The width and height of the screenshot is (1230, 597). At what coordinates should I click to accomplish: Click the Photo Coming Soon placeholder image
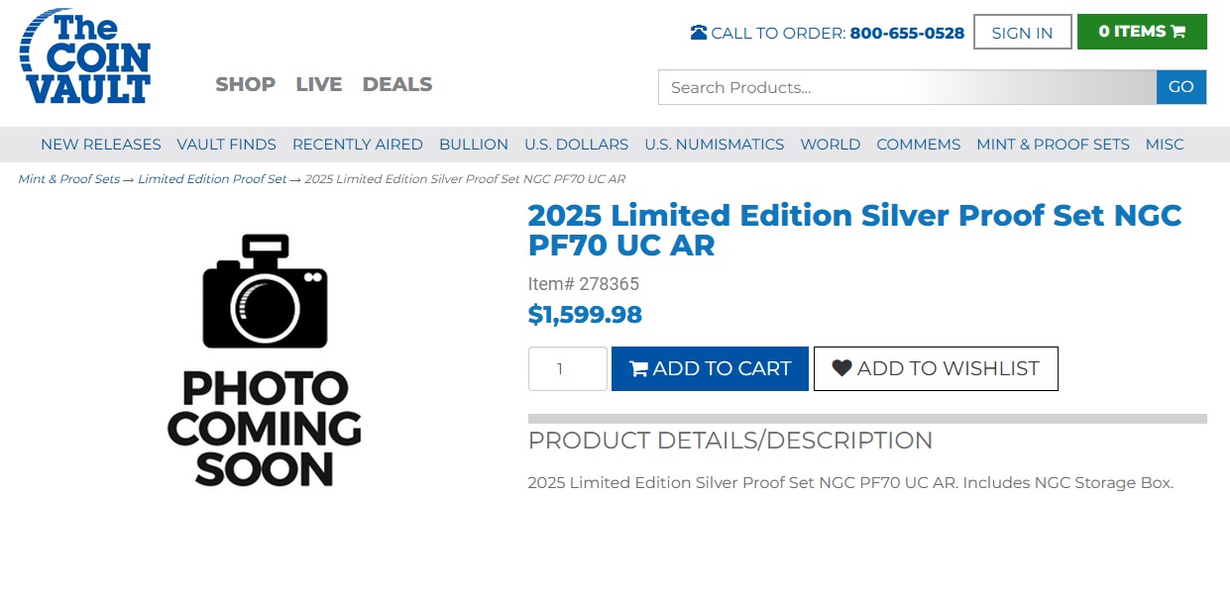pyautogui.click(x=265, y=360)
